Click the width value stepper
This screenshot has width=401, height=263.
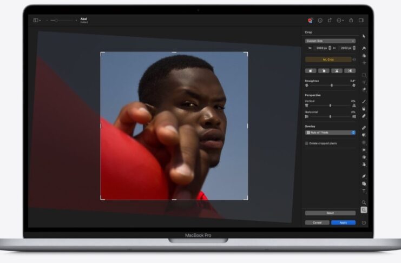tap(330, 48)
